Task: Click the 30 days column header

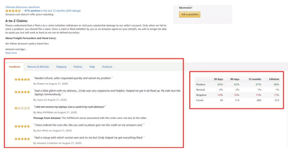Action: [x=218, y=79]
